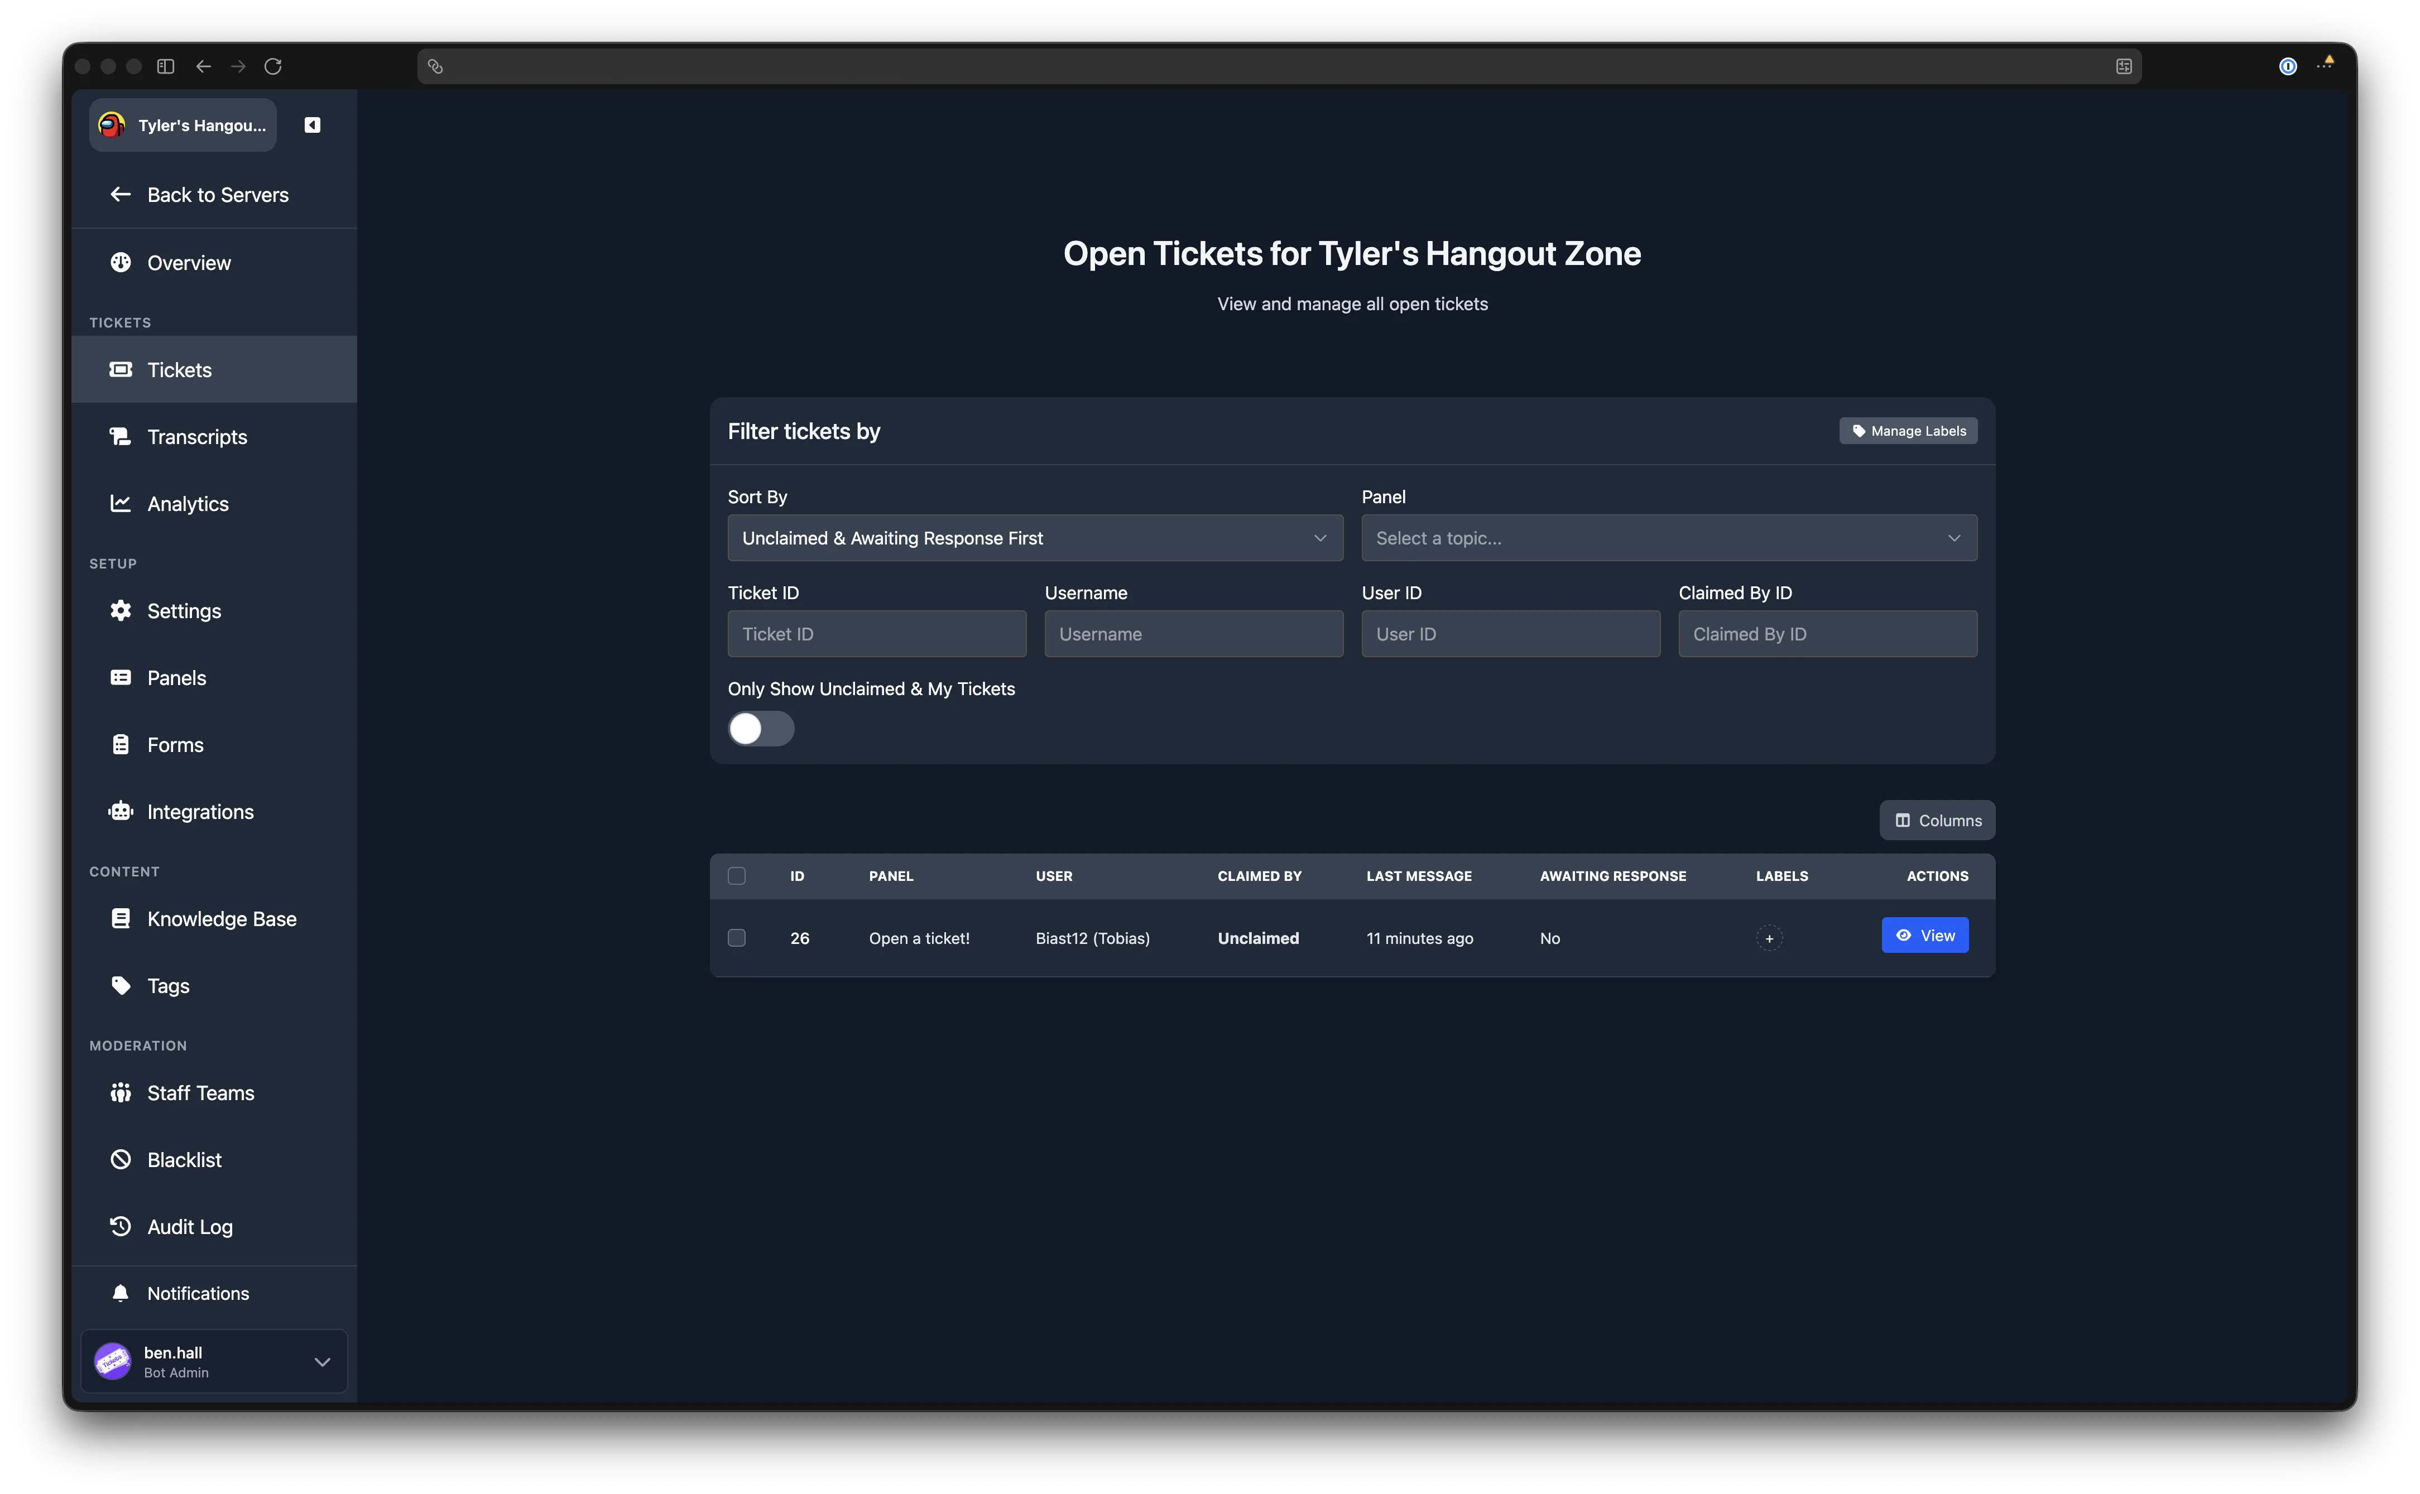Viewport: 2420px width, 1494px height.
Task: Open the Knowledge Base
Action: [x=214, y=919]
